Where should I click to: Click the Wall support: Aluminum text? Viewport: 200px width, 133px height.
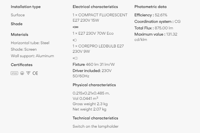(x=32, y=56)
